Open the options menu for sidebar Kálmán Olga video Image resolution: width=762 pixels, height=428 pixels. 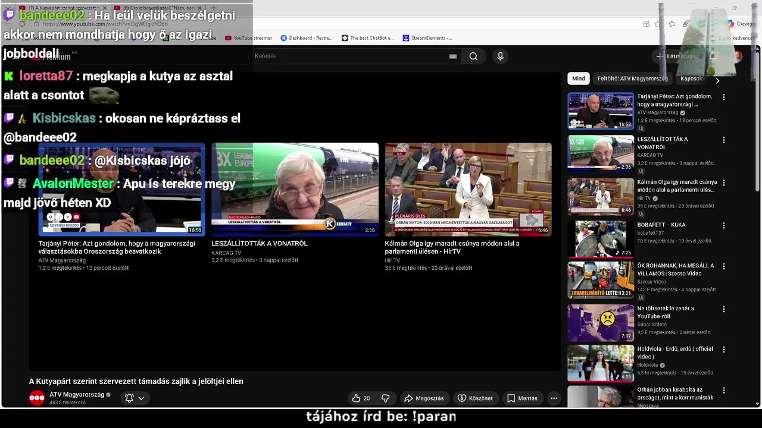pyautogui.click(x=724, y=182)
